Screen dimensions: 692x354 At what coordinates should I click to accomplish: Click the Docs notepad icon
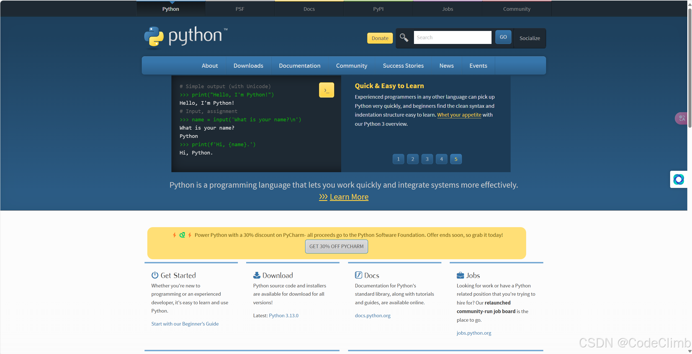pos(358,275)
